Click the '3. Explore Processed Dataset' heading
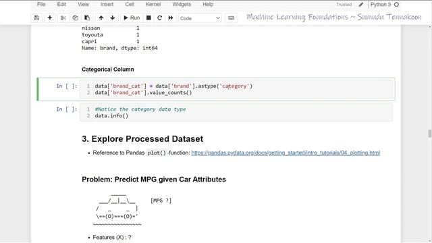The width and height of the screenshot is (432, 243). tap(142, 139)
